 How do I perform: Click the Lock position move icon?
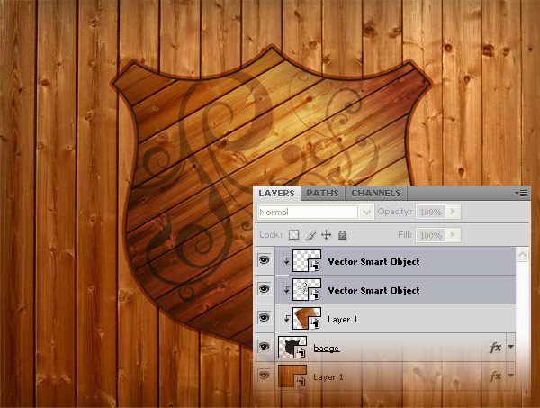click(x=326, y=235)
